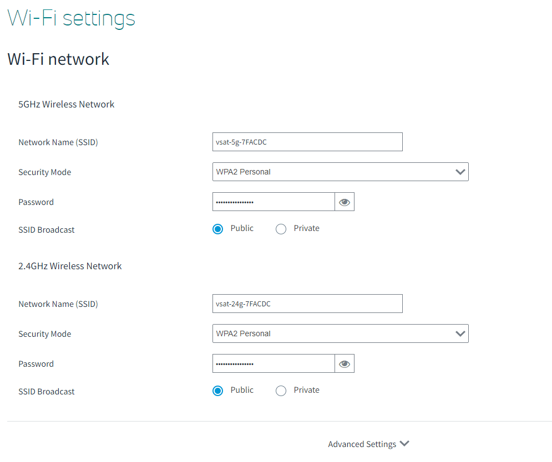Click the 2.4GHz Wireless Network section heading

coord(70,266)
